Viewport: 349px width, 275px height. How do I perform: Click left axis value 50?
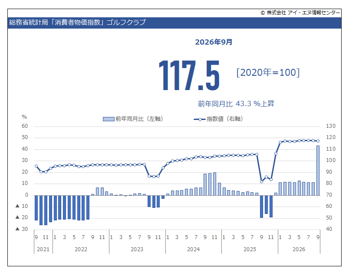(x=25, y=138)
